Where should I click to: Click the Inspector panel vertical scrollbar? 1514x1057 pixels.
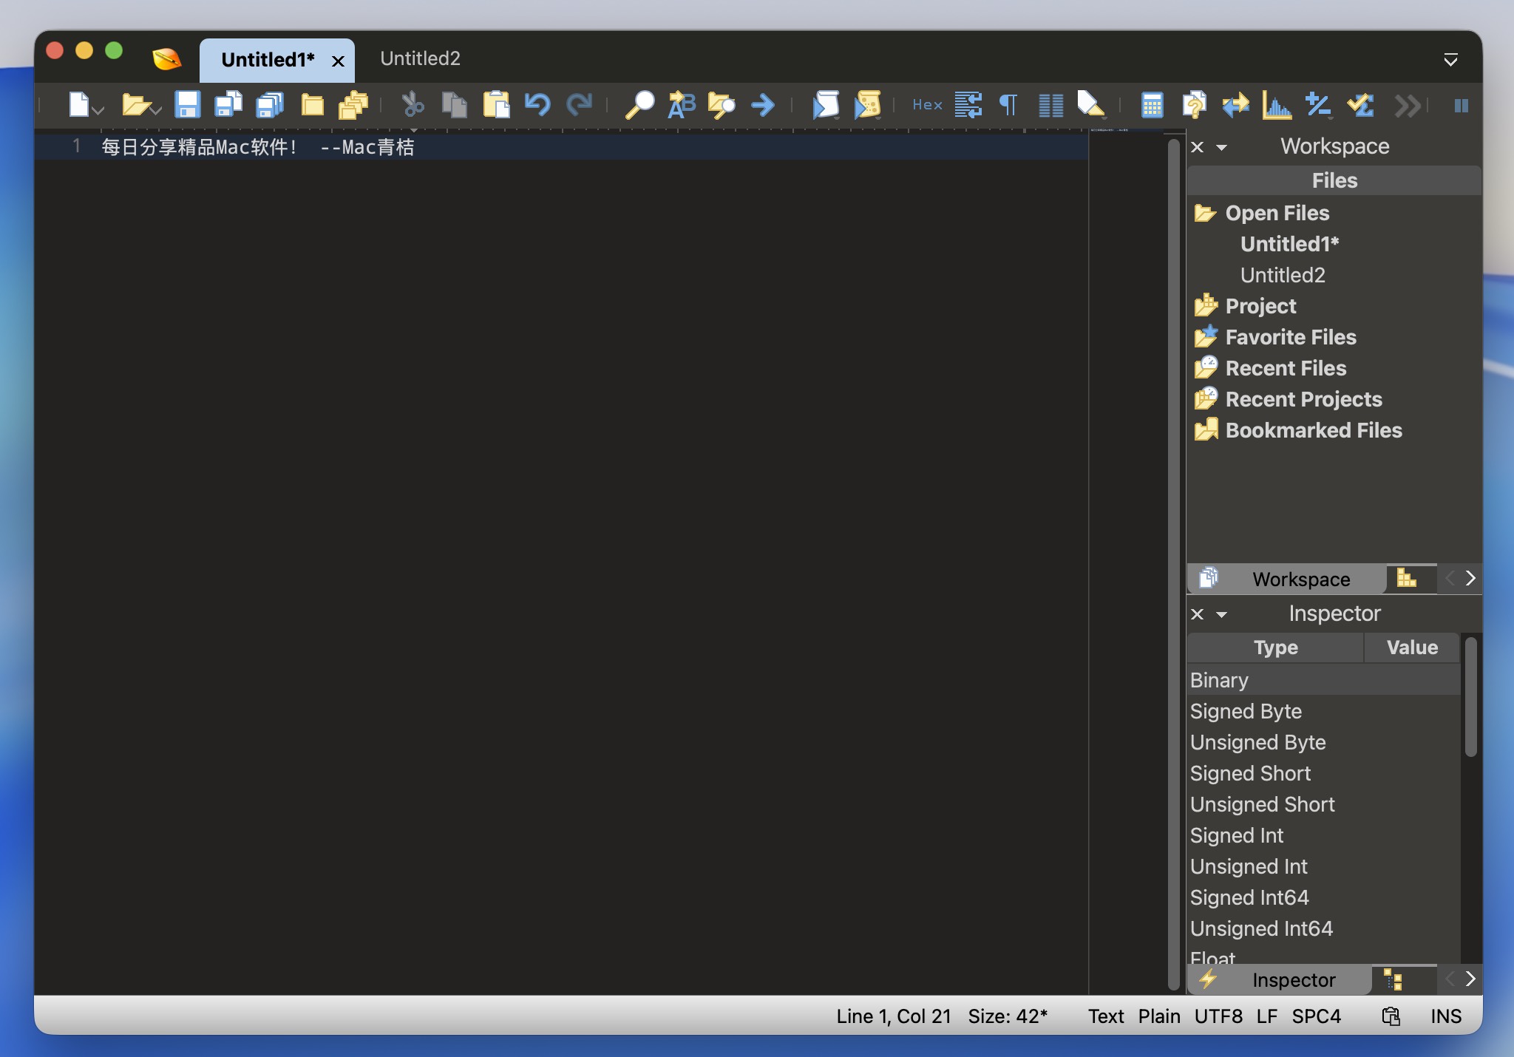tap(1470, 699)
